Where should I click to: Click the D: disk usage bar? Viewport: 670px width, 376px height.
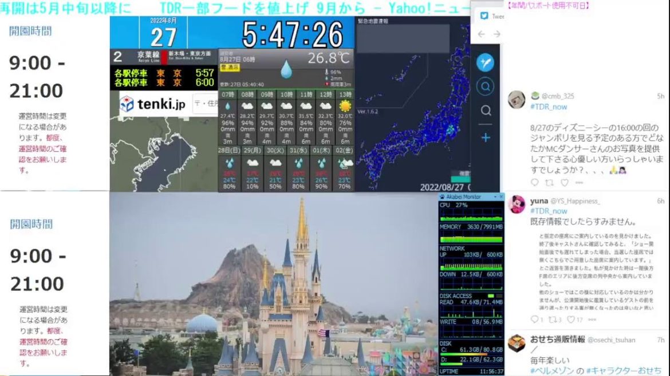[x=471, y=364]
